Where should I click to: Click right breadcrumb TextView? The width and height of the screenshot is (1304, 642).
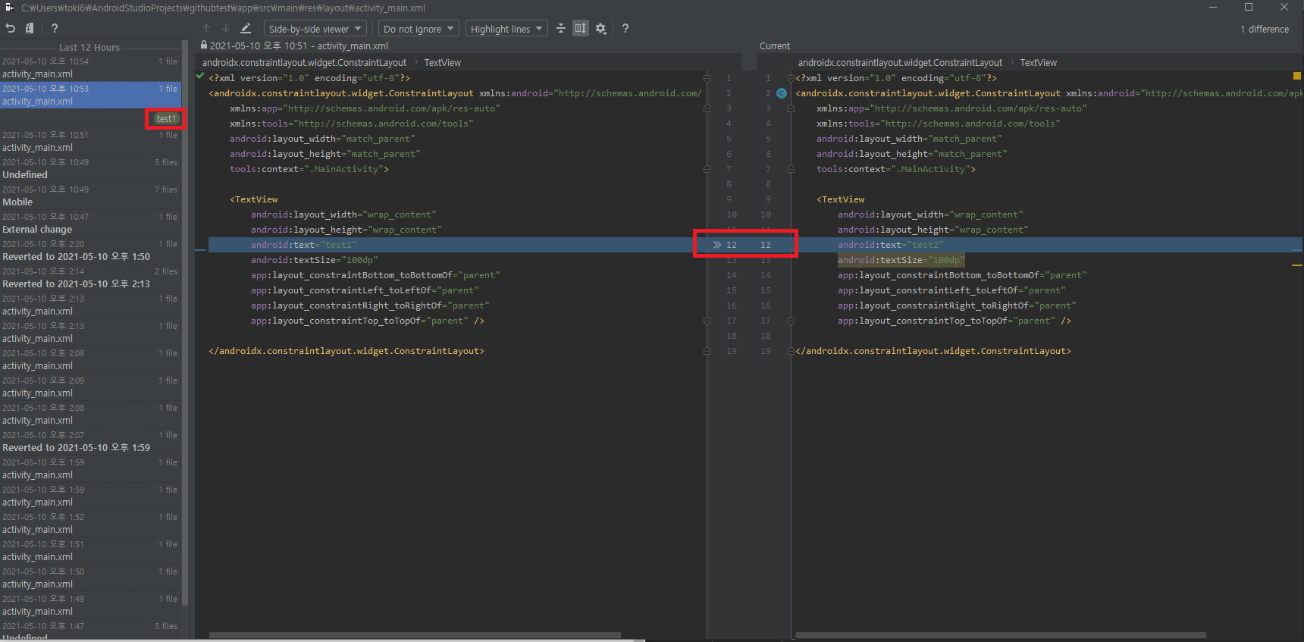(1038, 63)
